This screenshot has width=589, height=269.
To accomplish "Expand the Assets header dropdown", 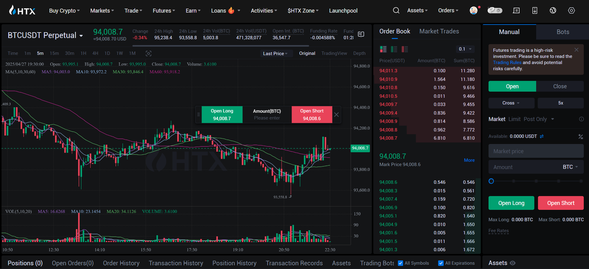I will (x=417, y=10).
